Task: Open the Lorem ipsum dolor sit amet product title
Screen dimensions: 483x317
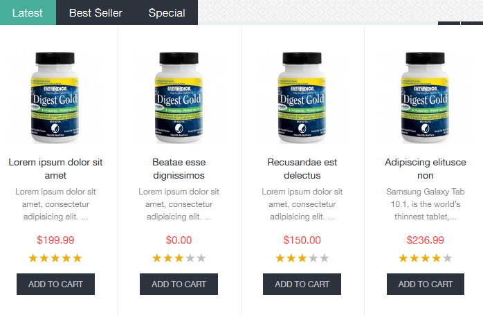Action: (x=55, y=169)
